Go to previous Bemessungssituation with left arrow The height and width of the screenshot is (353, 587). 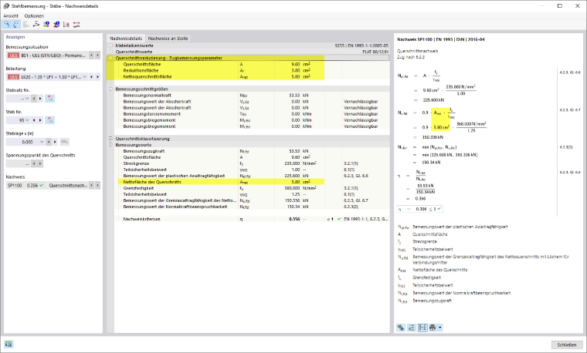(x=91, y=55)
